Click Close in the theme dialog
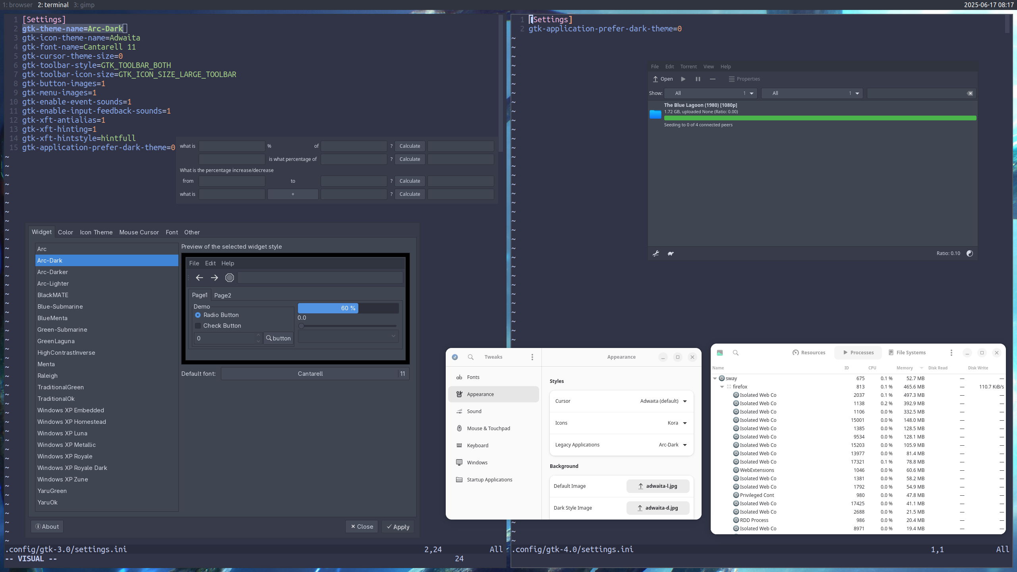This screenshot has width=1017, height=572. click(x=362, y=527)
